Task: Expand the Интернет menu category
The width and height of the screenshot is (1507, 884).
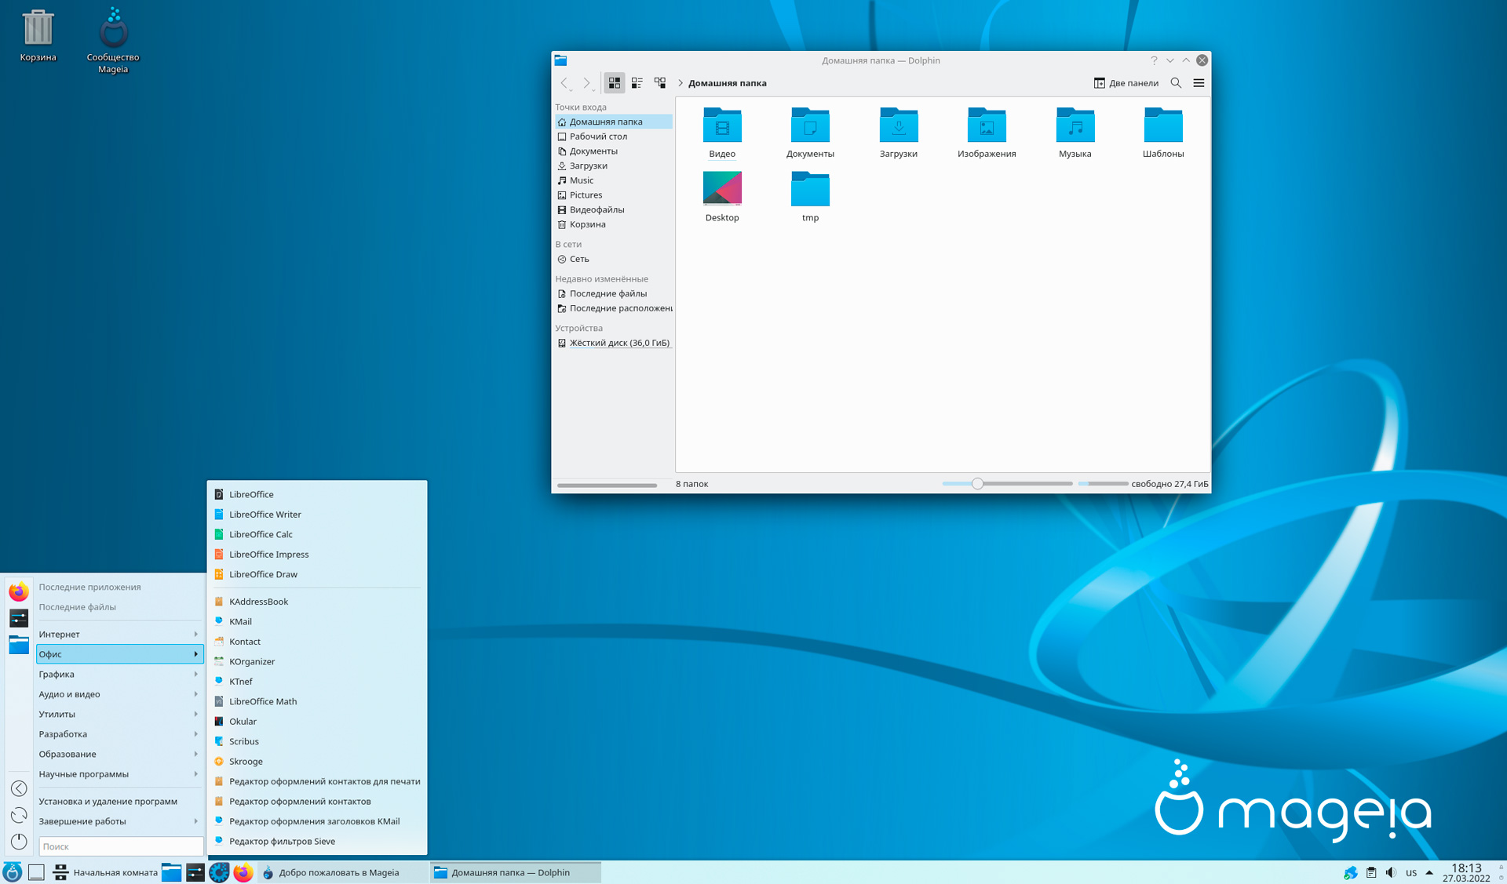Action: [x=118, y=634]
